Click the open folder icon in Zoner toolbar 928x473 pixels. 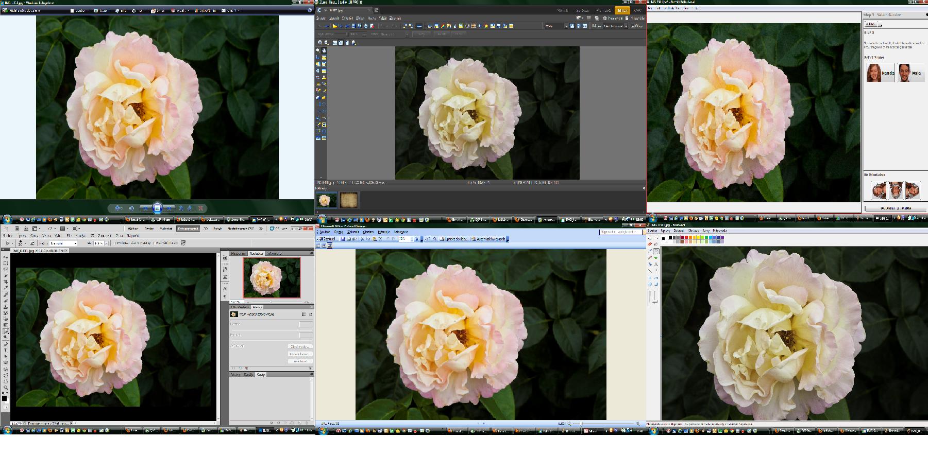(334, 26)
